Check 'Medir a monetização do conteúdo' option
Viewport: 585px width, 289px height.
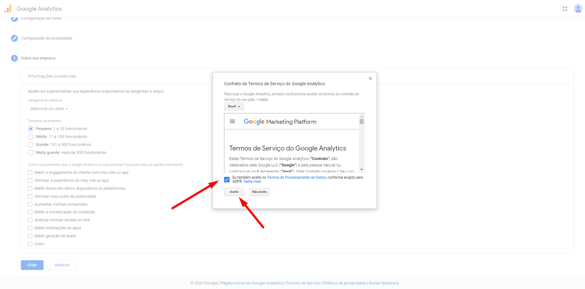pos(30,212)
